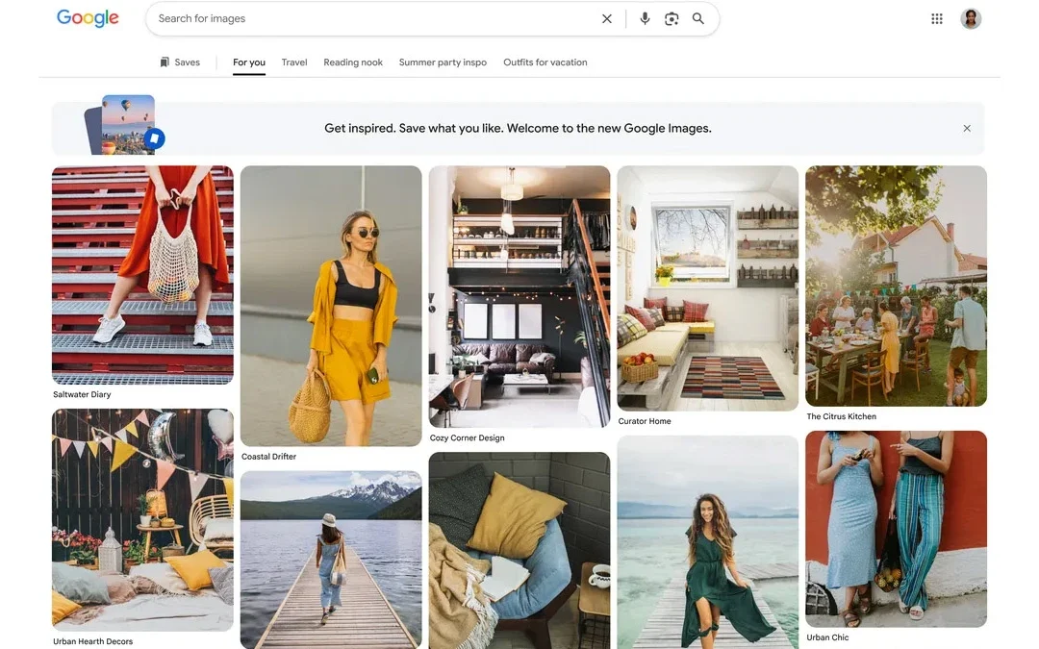The height and width of the screenshot is (649, 1039).
Task: Click the Urban Chic caption
Action: [x=827, y=637]
